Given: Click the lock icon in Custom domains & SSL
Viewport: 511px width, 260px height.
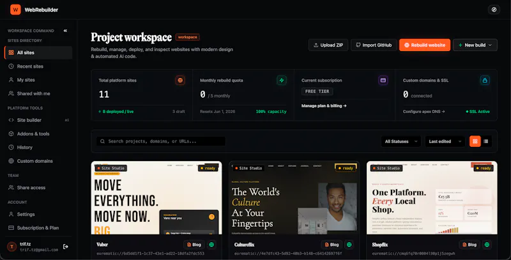Looking at the screenshot, I should click(485, 80).
